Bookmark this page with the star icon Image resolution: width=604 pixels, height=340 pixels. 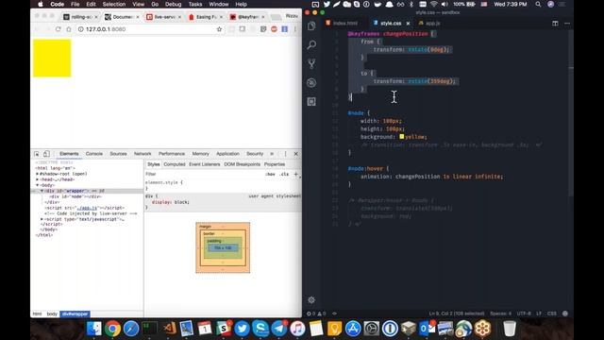219,29
